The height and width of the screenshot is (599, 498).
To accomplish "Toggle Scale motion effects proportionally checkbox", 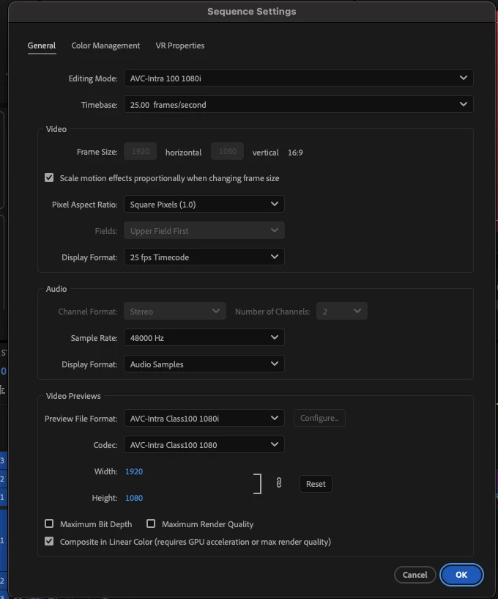I will tap(49, 177).
